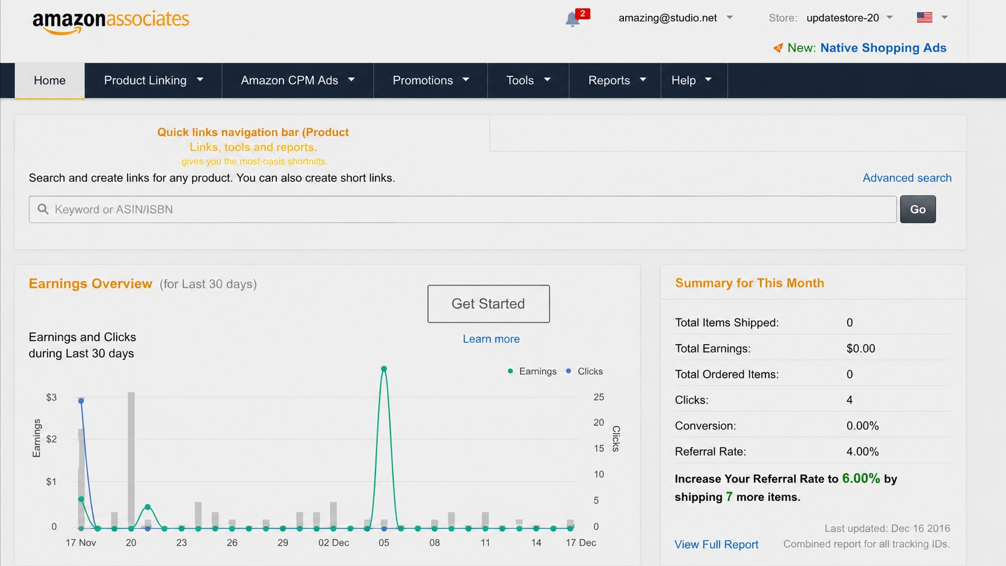This screenshot has height=566, width=1006.
Task: Click the Amazon Associates logo
Action: click(x=111, y=22)
